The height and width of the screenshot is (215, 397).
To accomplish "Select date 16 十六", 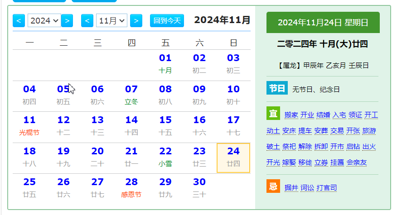I will (x=199, y=126).
